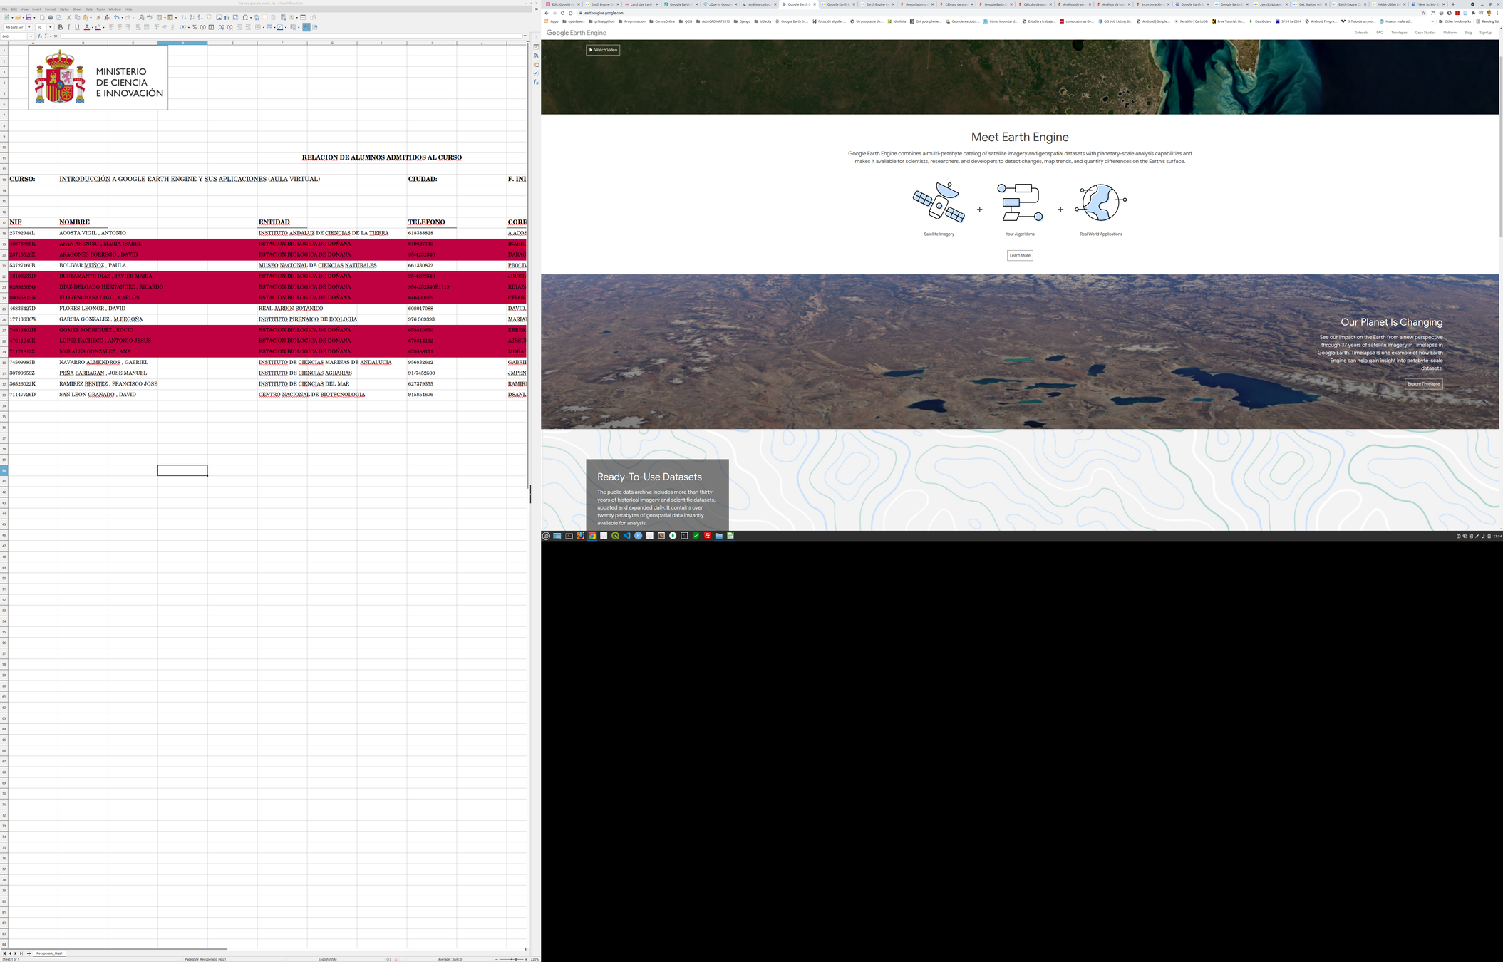Open the Data menu
Screen dimensions: 1503x962
coord(88,9)
